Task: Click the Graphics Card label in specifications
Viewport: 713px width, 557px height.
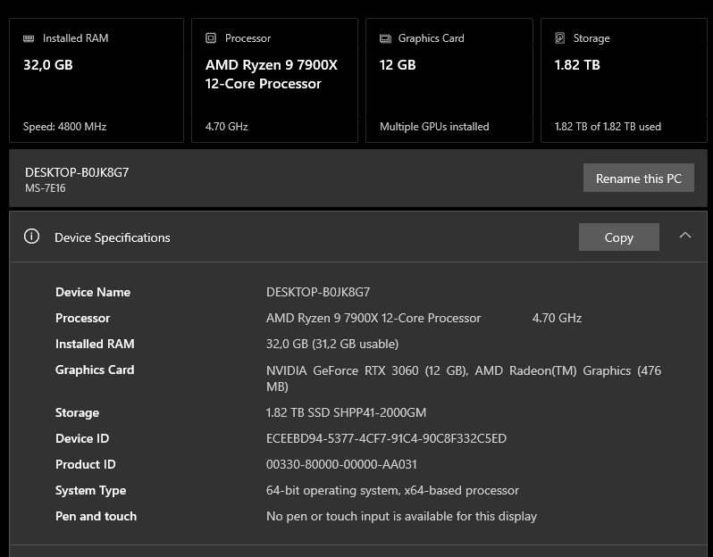Action: pos(95,370)
